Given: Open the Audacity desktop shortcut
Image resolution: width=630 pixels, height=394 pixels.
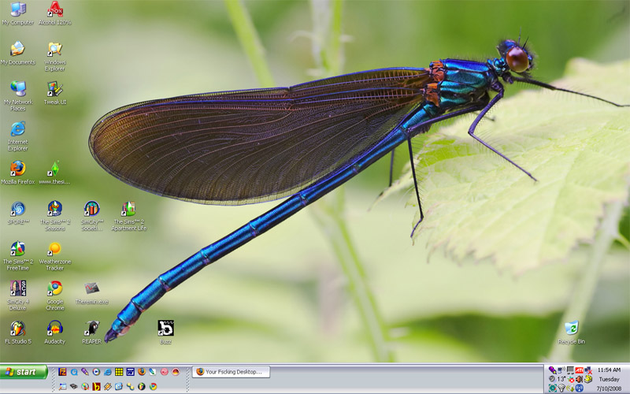Looking at the screenshot, I should pos(54,328).
